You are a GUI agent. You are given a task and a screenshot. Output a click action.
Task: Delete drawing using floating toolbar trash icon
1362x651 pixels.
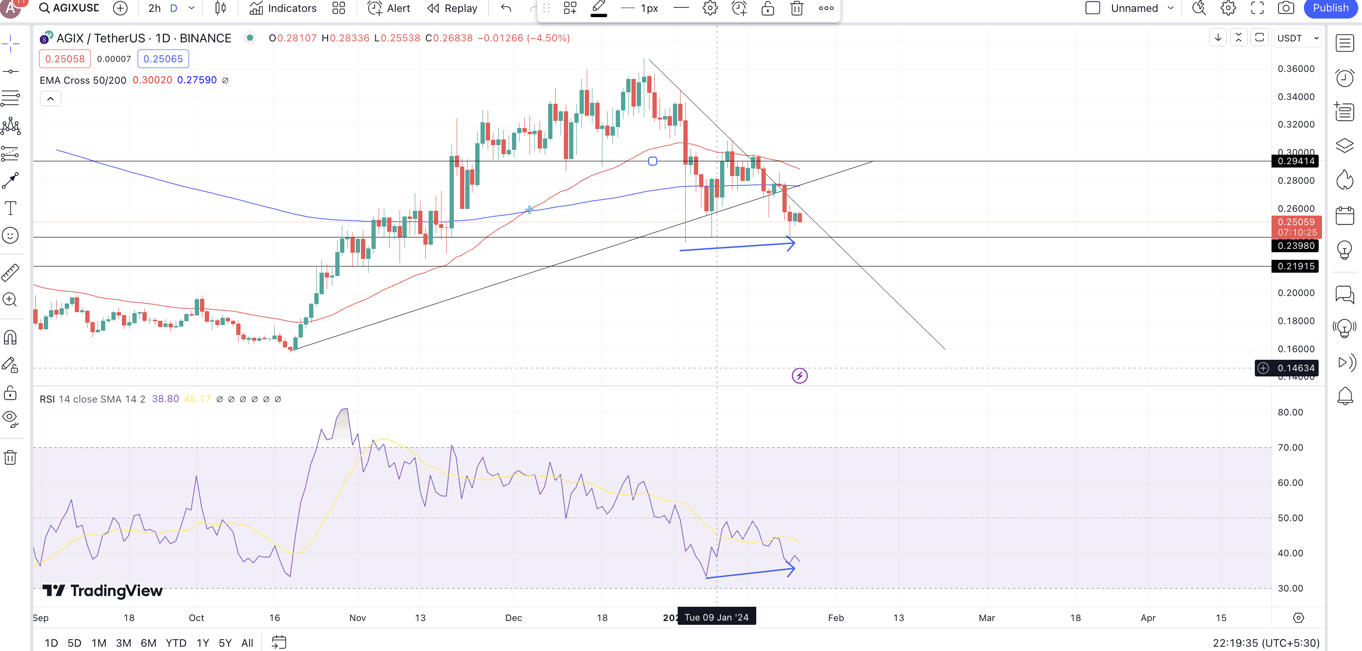tap(796, 9)
